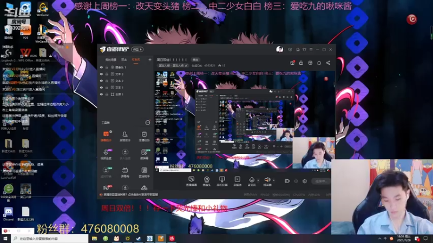Click the live status pill button
Viewport: 433px width, 243px height.
click(x=321, y=181)
